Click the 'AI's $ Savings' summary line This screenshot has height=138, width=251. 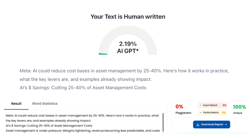[x=83, y=88]
